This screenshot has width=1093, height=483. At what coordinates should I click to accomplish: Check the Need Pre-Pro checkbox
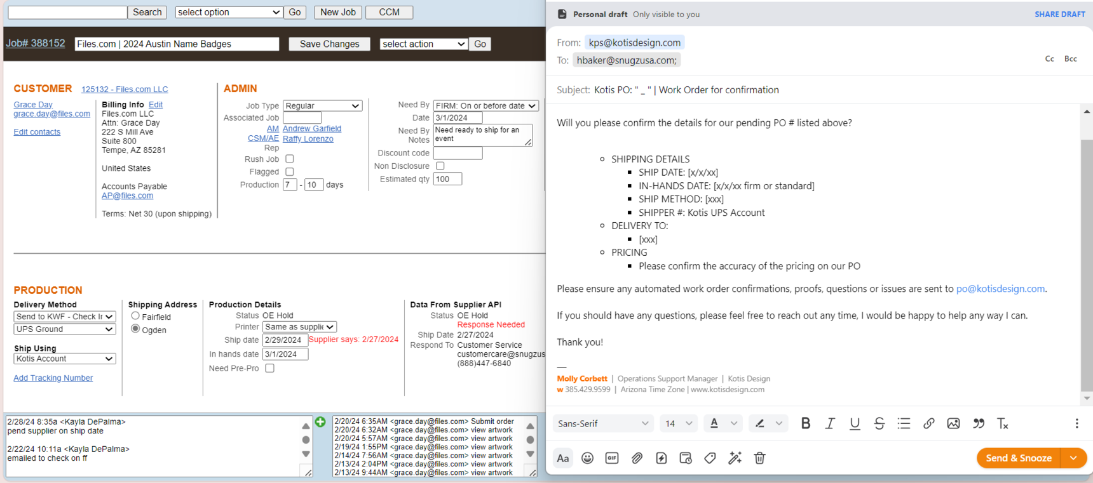(x=270, y=368)
